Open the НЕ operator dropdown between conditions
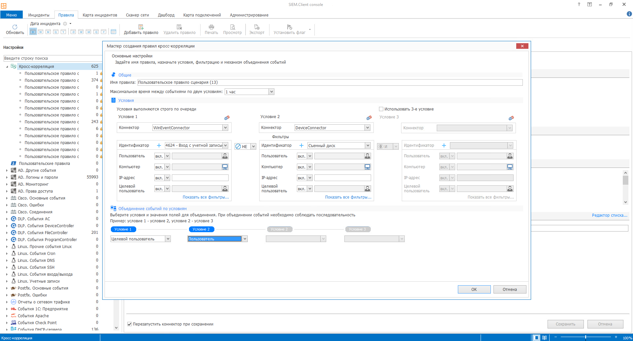Image resolution: width=633 pixels, height=341 pixels. (253, 146)
